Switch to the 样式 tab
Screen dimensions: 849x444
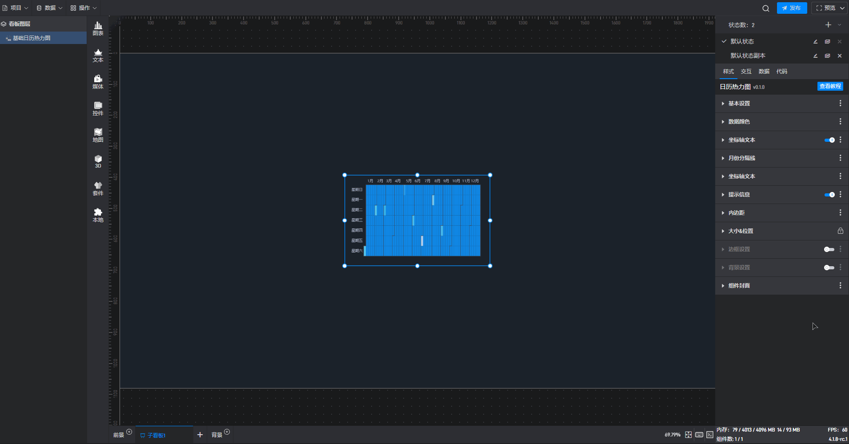729,72
